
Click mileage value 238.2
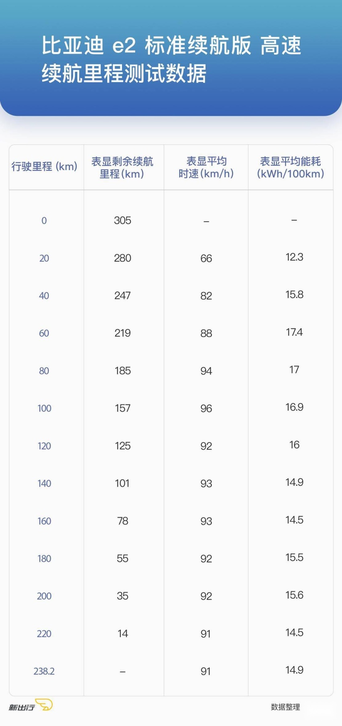44,671
